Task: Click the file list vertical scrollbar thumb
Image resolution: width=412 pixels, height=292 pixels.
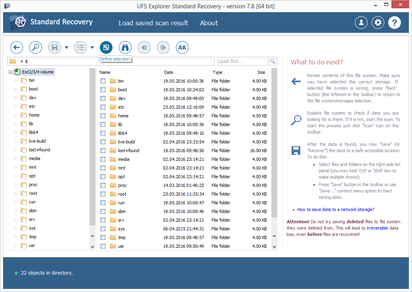Action: click(274, 143)
